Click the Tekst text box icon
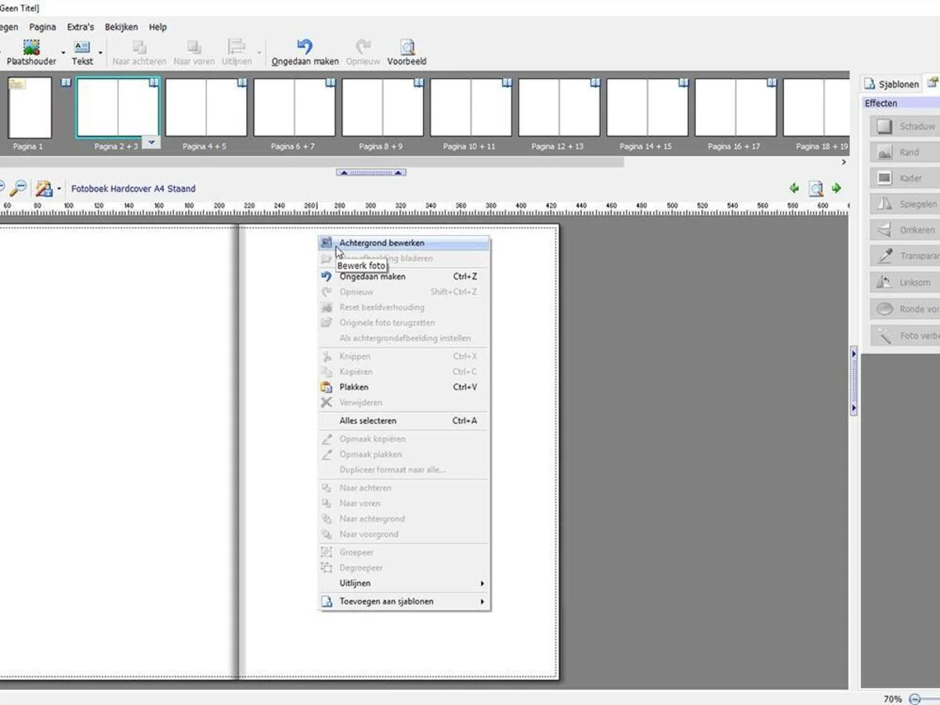 tap(82, 47)
